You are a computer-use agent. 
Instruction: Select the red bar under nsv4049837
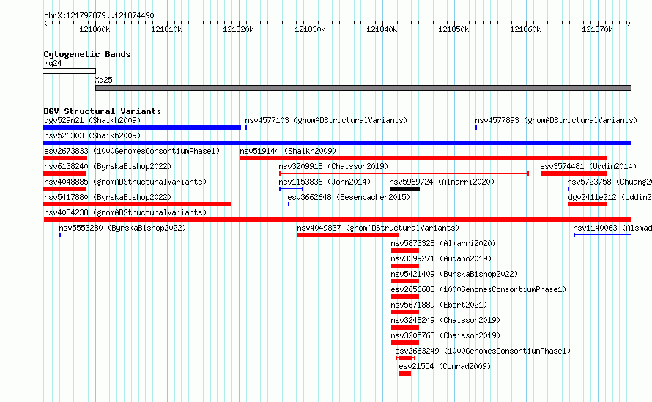(x=348, y=235)
